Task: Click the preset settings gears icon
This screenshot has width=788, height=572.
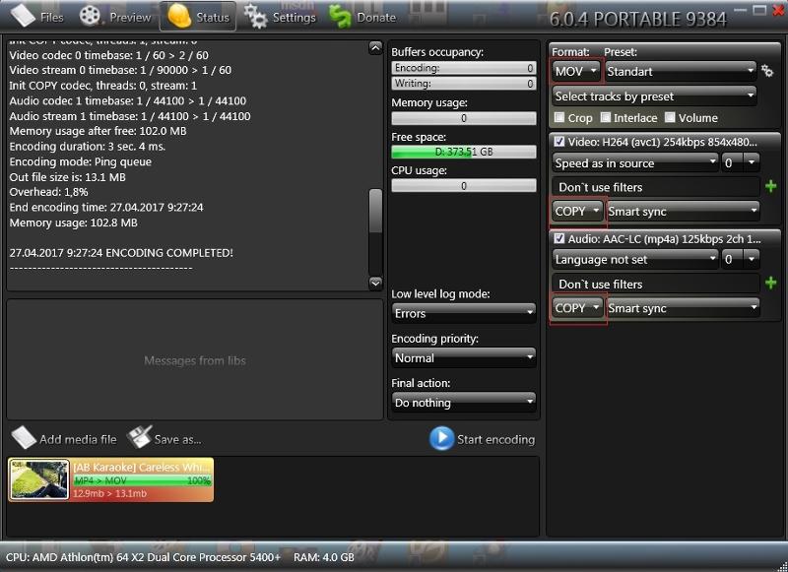Action: coord(767,72)
